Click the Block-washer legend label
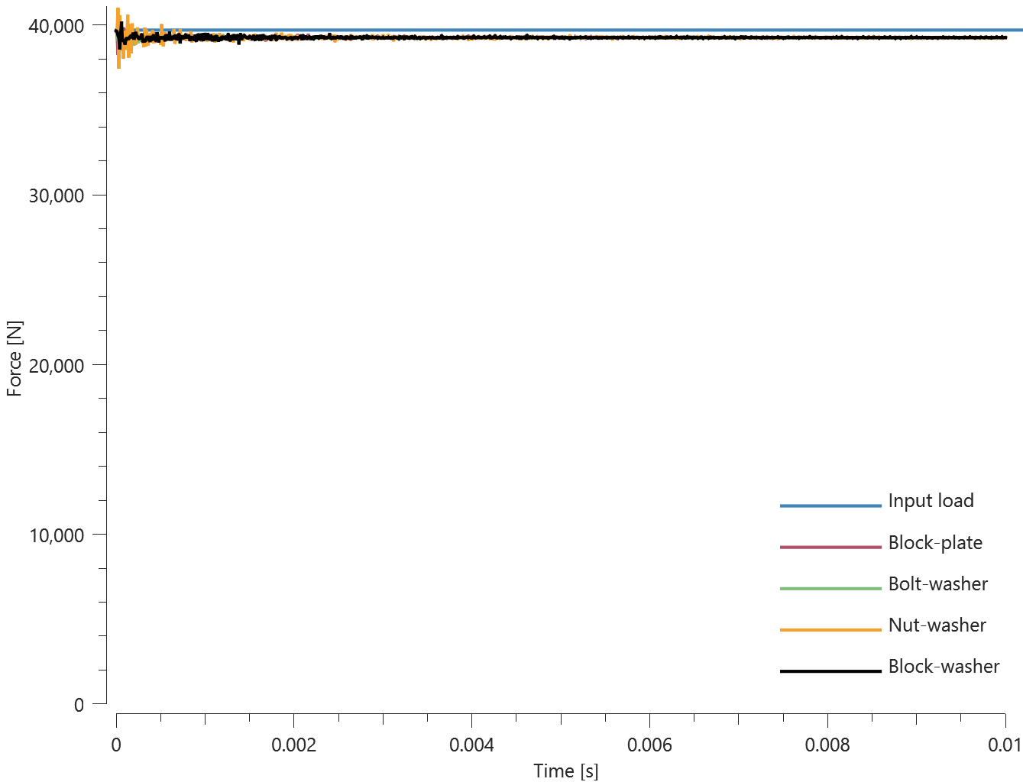This screenshot has height=782, width=1023. tap(944, 667)
